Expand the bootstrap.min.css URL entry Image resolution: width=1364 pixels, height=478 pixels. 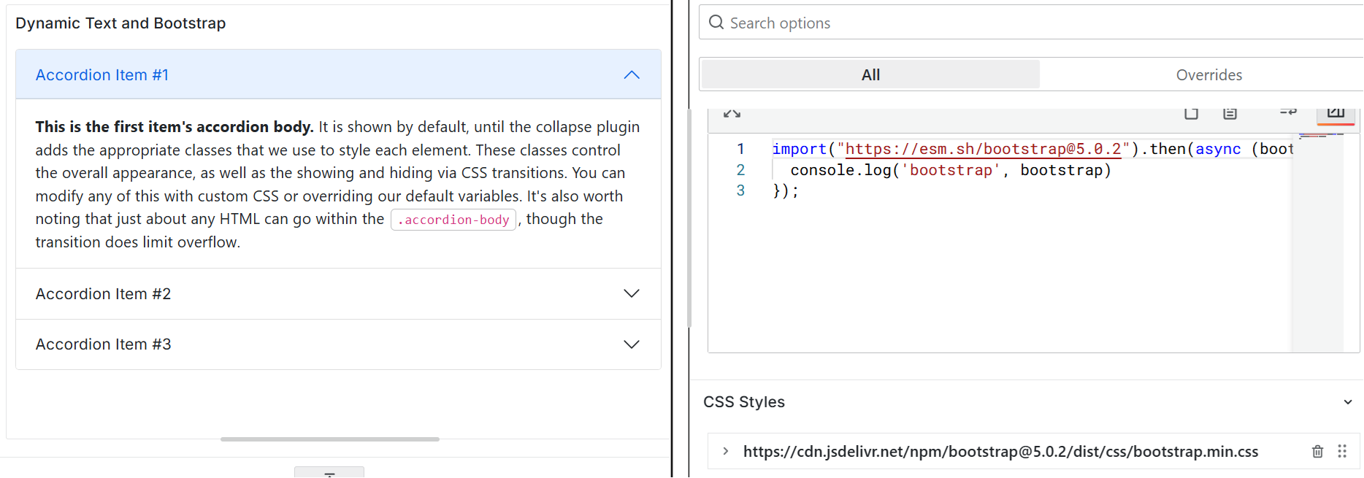click(x=725, y=452)
